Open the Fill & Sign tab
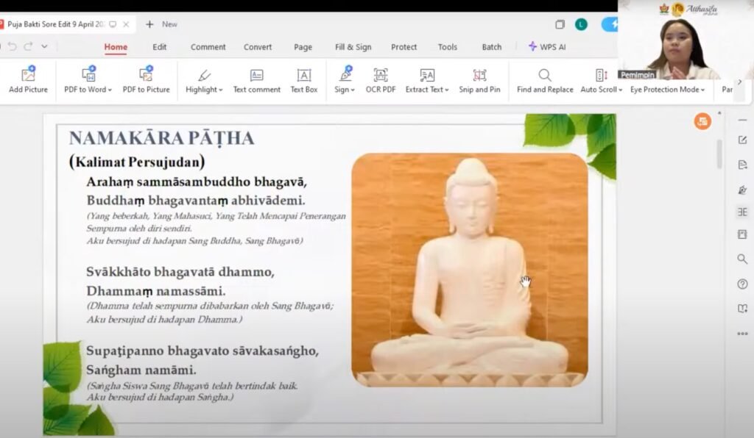The height and width of the screenshot is (438, 754). click(353, 47)
